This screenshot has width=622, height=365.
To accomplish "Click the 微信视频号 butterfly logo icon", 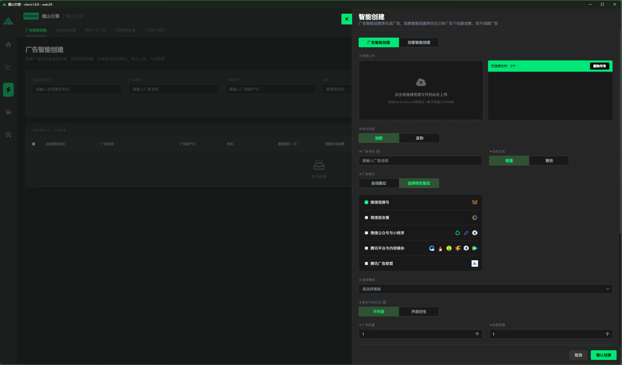I will 475,202.
